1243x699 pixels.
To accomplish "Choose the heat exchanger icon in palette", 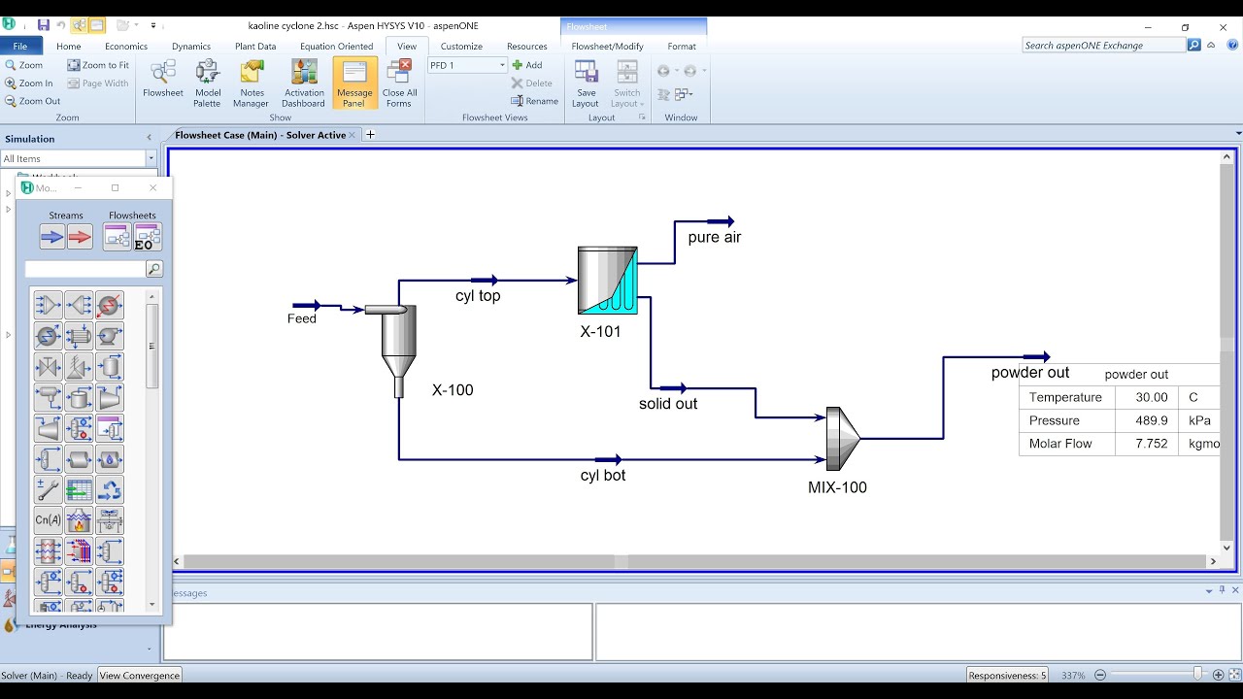I will (x=79, y=337).
